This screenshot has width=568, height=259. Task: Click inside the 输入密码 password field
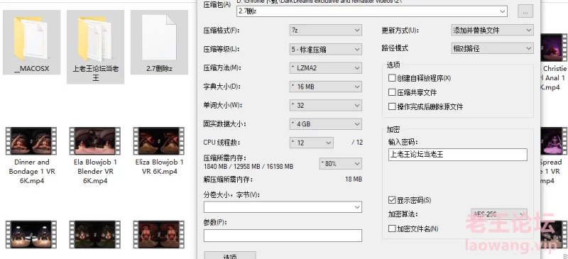(457, 155)
